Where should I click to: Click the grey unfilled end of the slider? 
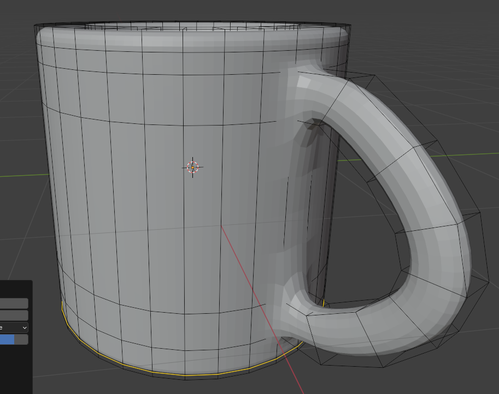pyautogui.click(x=22, y=339)
